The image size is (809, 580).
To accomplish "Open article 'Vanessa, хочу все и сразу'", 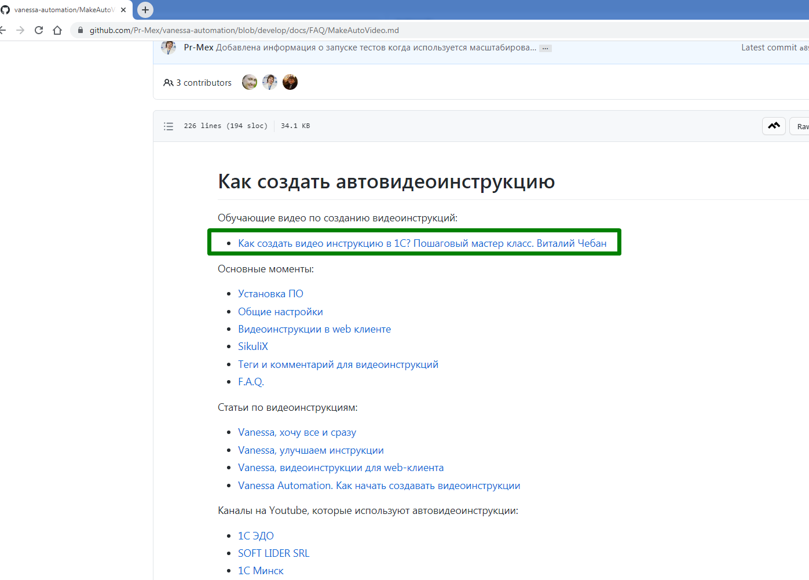I will point(297,432).
